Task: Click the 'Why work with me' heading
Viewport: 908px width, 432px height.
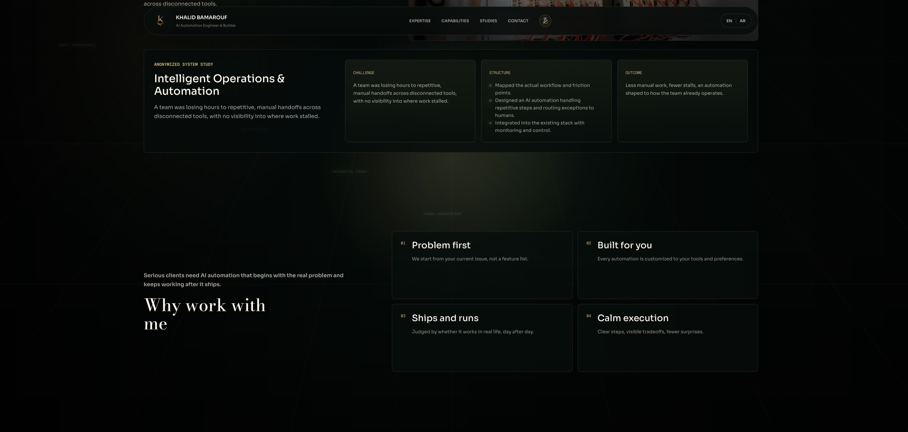Action: click(204, 314)
